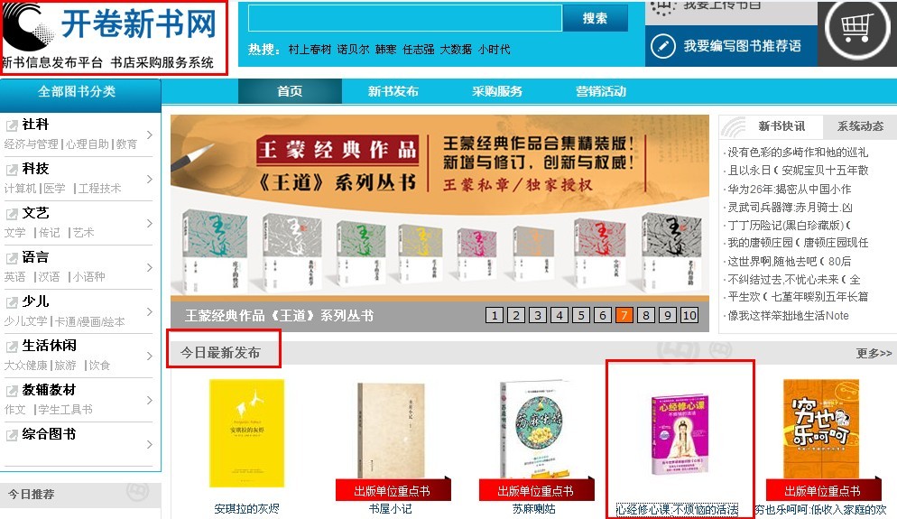This screenshot has width=897, height=519.
Task: Click the icon beside 生活休闲 category
Action: [x=12, y=347]
